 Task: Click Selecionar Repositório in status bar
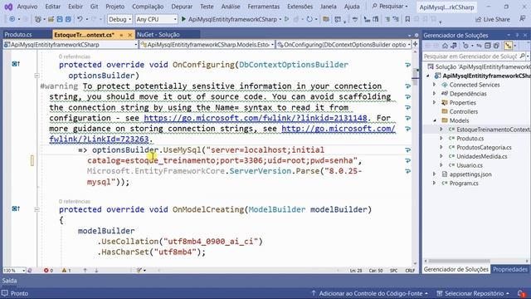click(x=474, y=293)
